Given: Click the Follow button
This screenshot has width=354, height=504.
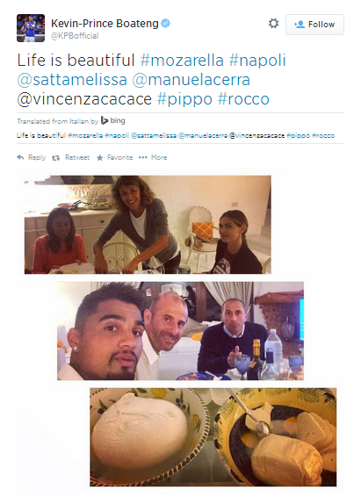Looking at the screenshot, I should point(314,25).
